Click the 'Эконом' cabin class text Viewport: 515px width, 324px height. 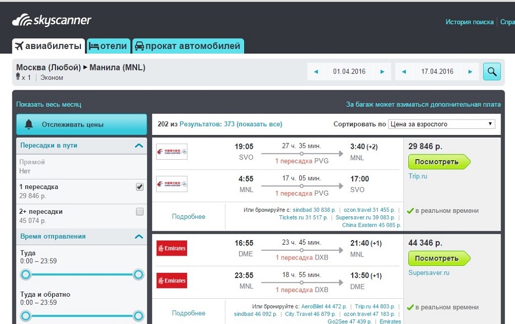click(51, 78)
